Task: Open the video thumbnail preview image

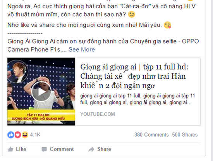Action: (41, 92)
